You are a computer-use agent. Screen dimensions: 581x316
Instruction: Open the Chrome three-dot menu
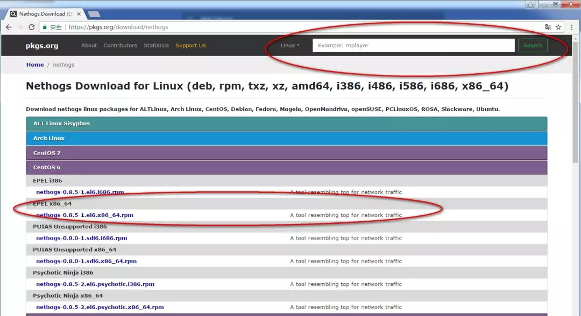[x=572, y=27]
